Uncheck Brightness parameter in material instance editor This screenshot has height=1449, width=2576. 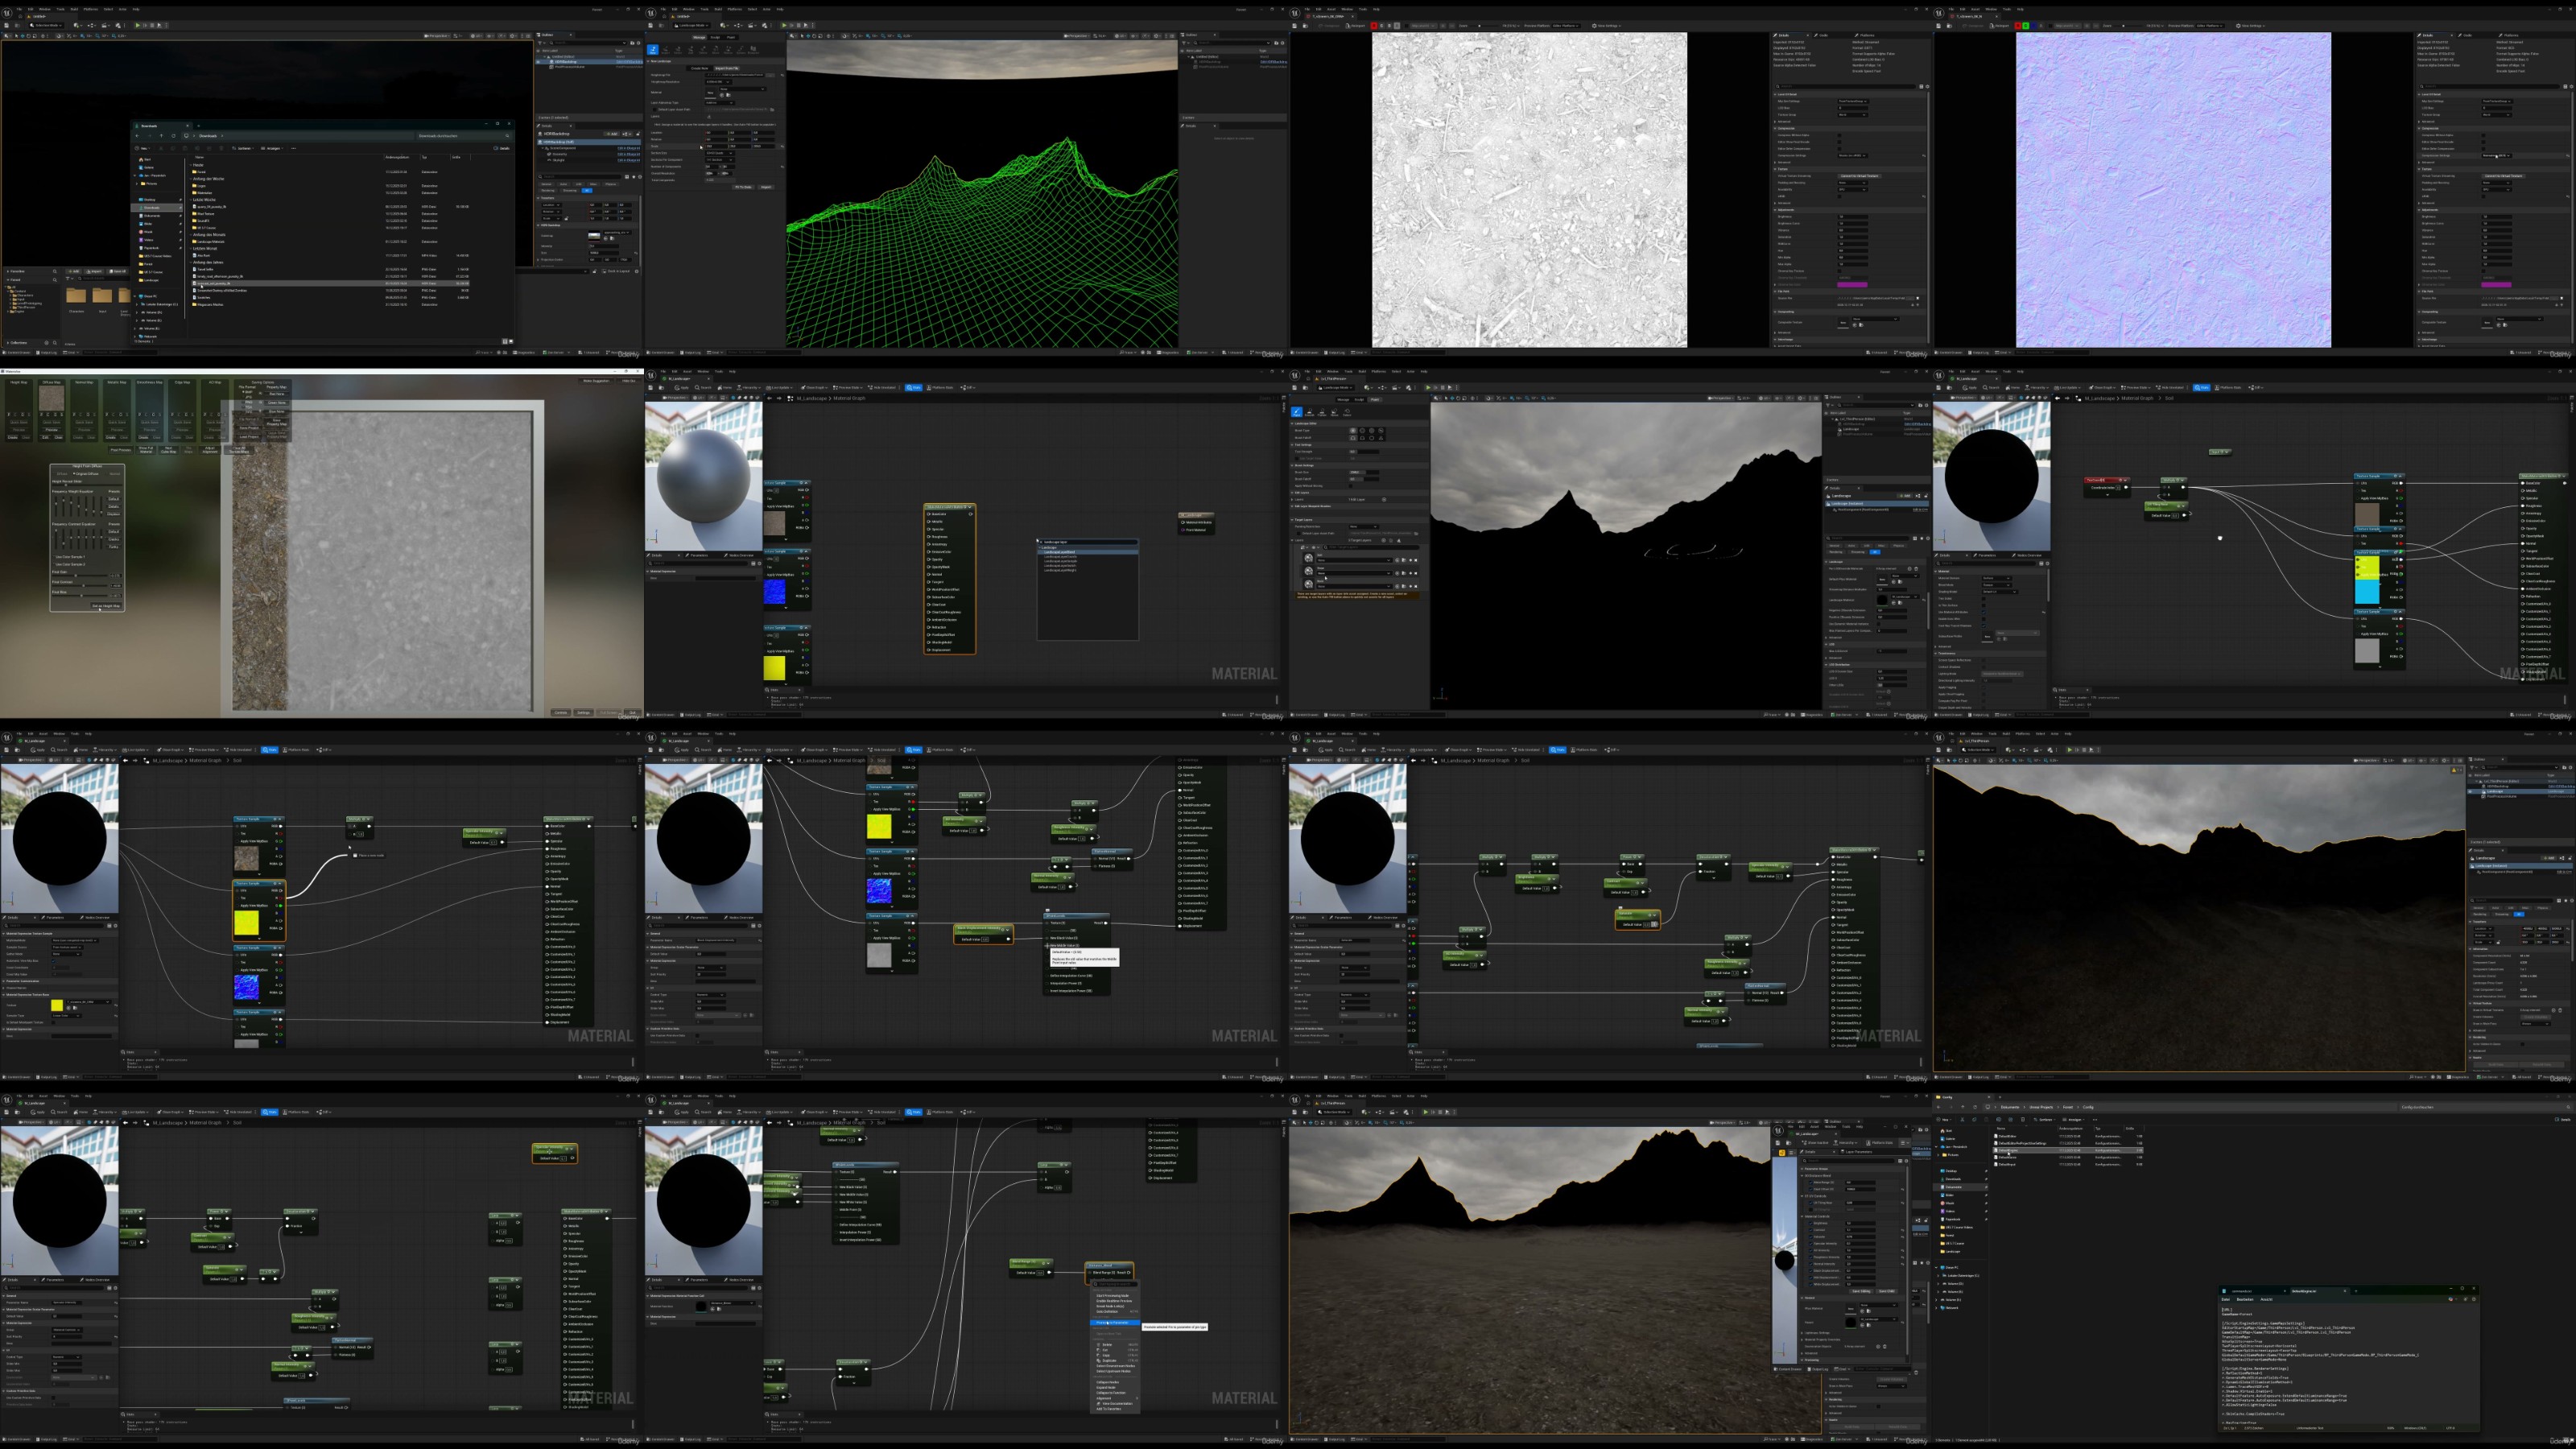(1811, 1224)
